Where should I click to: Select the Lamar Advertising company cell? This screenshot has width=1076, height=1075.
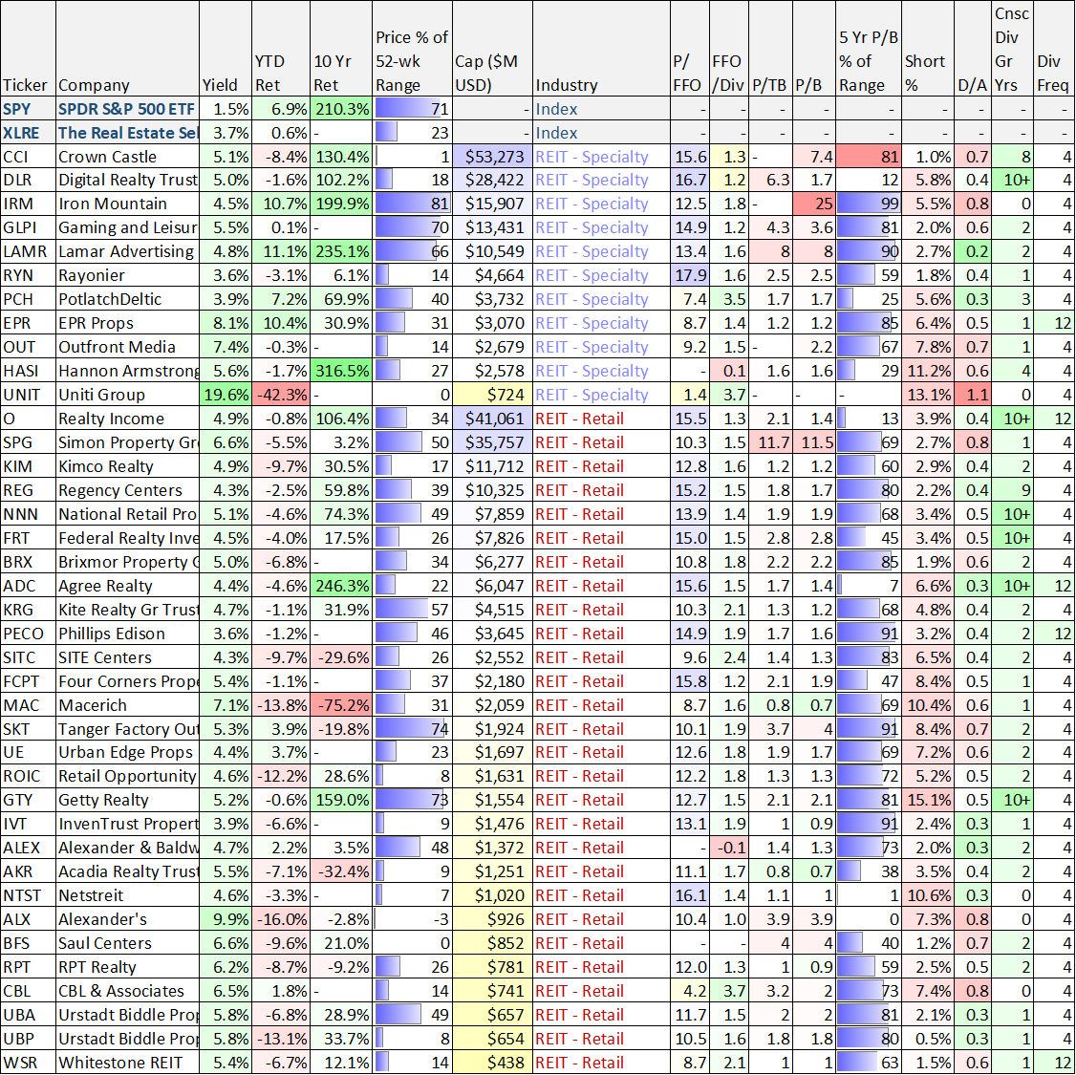click(128, 251)
